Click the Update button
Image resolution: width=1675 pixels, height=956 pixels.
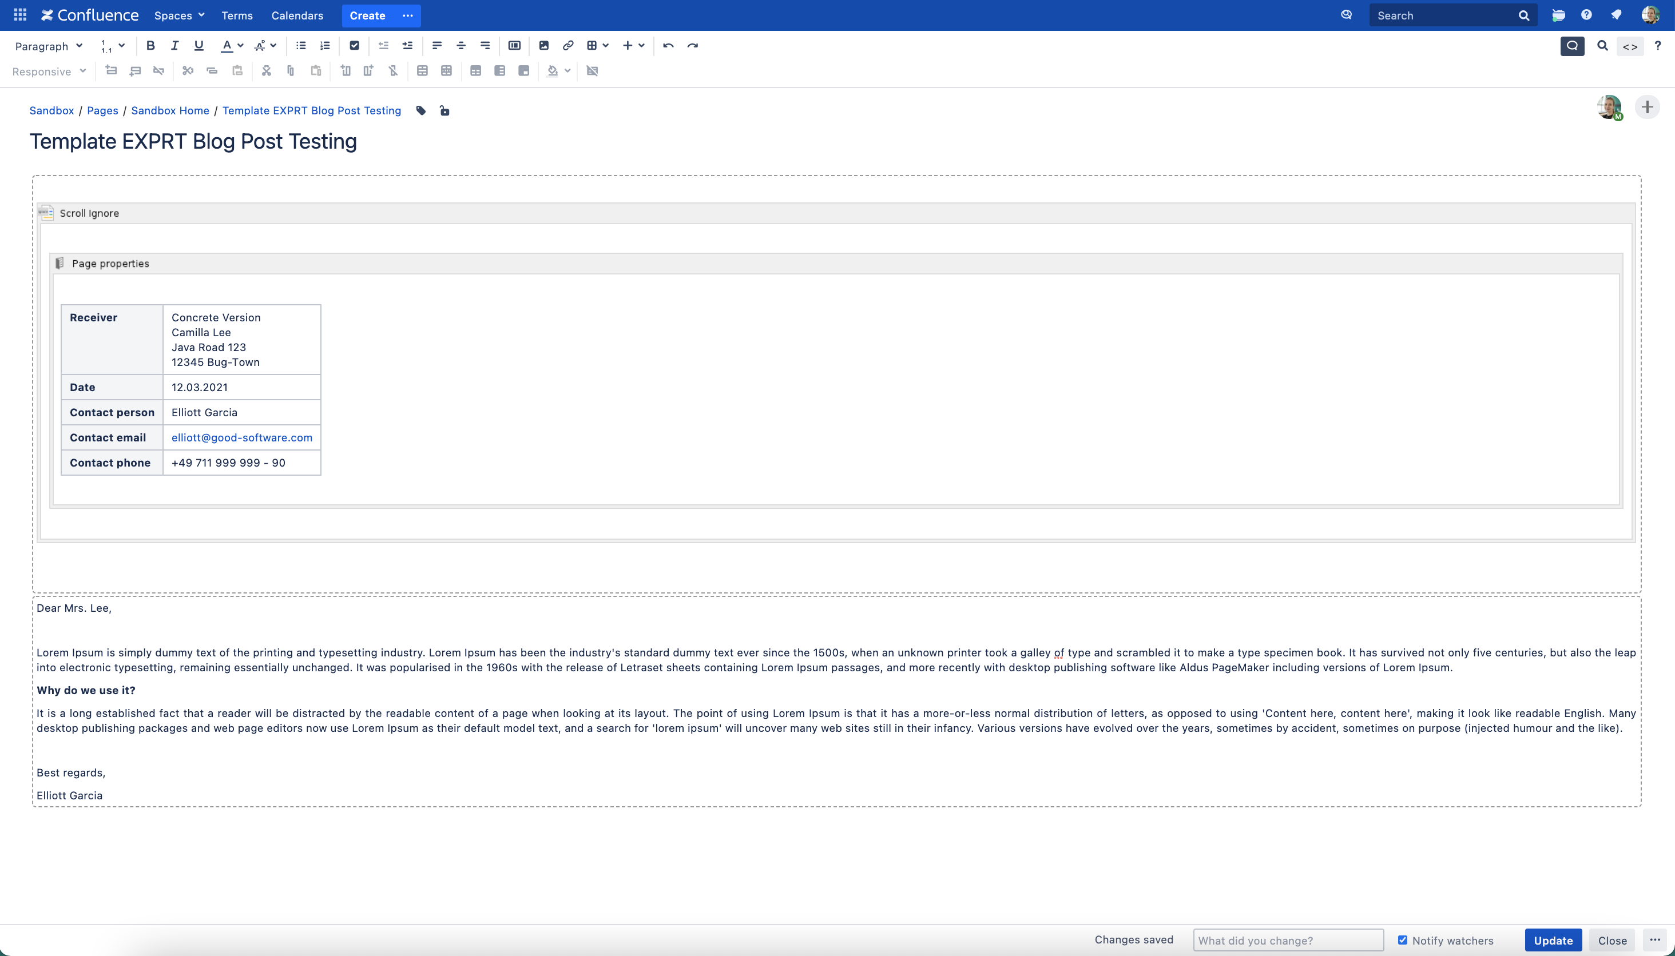point(1553,940)
